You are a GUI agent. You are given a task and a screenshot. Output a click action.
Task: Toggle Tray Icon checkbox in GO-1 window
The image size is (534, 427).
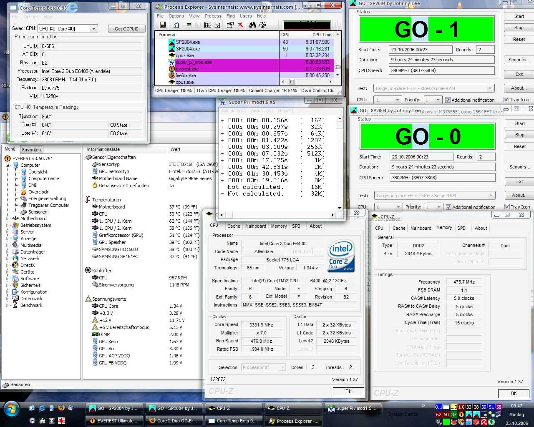point(506,100)
